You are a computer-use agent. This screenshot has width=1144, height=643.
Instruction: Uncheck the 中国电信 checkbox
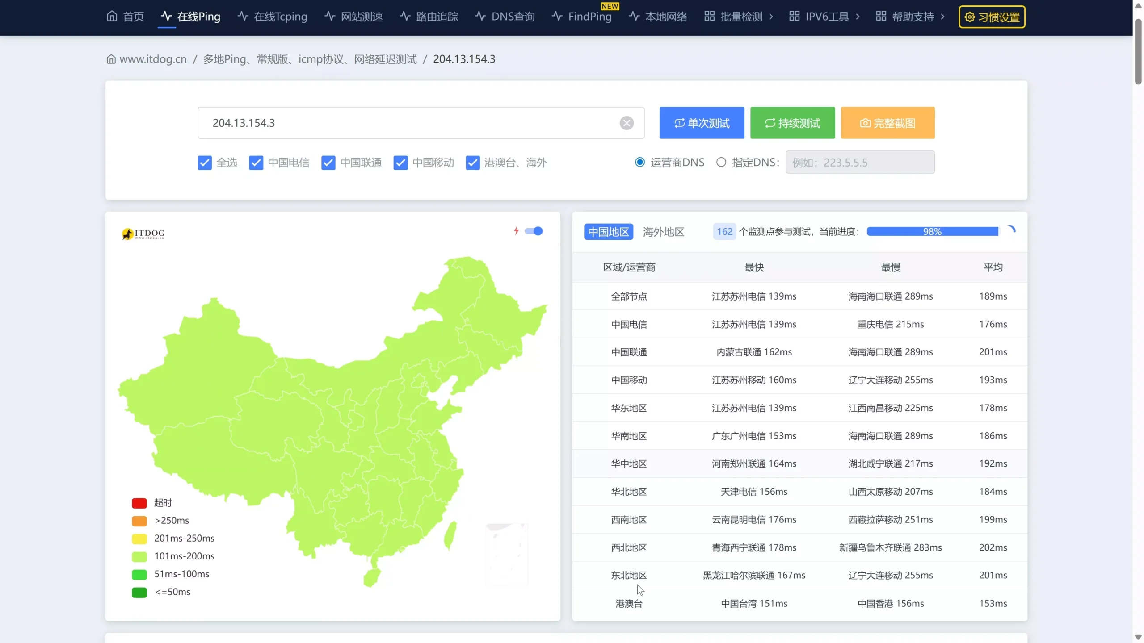pyautogui.click(x=256, y=163)
